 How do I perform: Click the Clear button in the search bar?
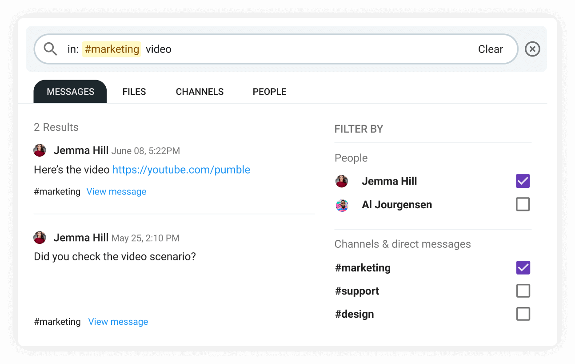click(x=490, y=49)
